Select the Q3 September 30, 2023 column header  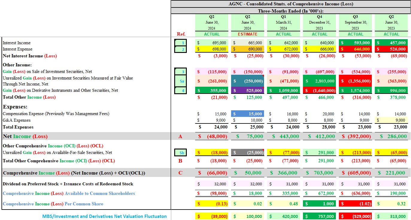tap(355, 22)
